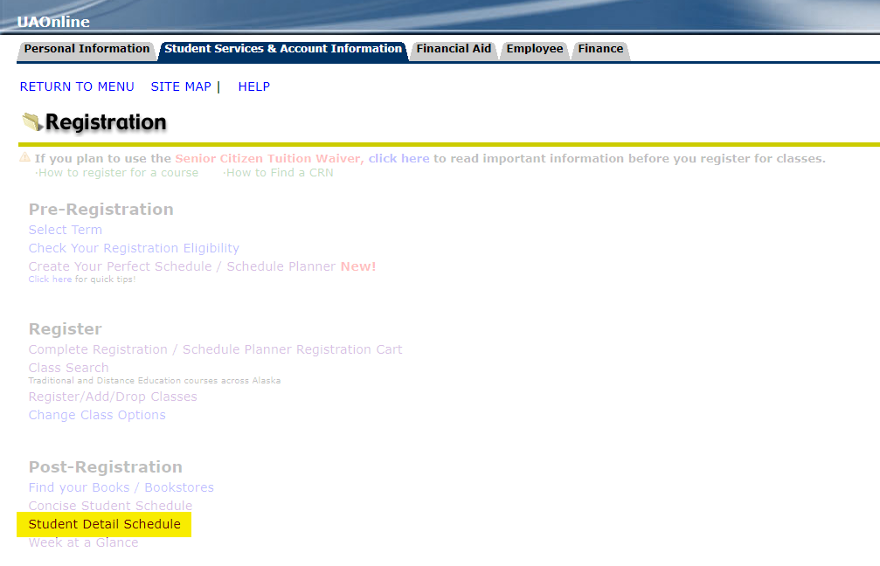This screenshot has width=880, height=566.
Task: Click the Registration folder icon
Action: [x=32, y=122]
